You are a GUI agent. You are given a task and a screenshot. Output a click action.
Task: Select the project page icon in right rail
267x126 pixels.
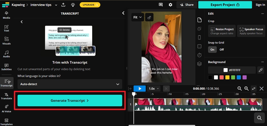(199, 20)
